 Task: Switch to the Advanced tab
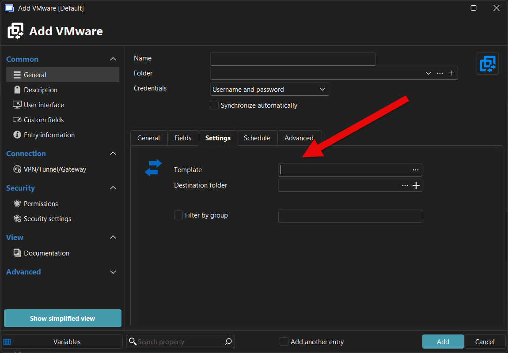pyautogui.click(x=299, y=138)
